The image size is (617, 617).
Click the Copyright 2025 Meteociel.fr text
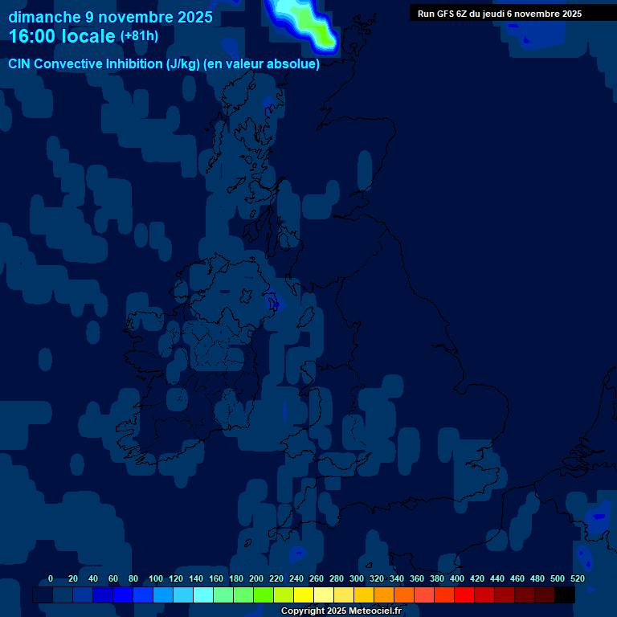(x=341, y=611)
